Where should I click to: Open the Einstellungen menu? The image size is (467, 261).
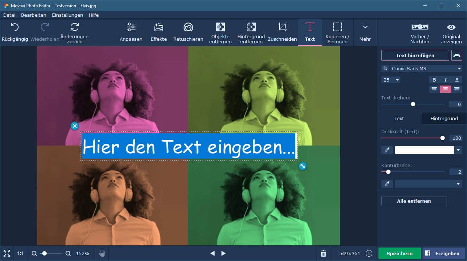point(67,15)
